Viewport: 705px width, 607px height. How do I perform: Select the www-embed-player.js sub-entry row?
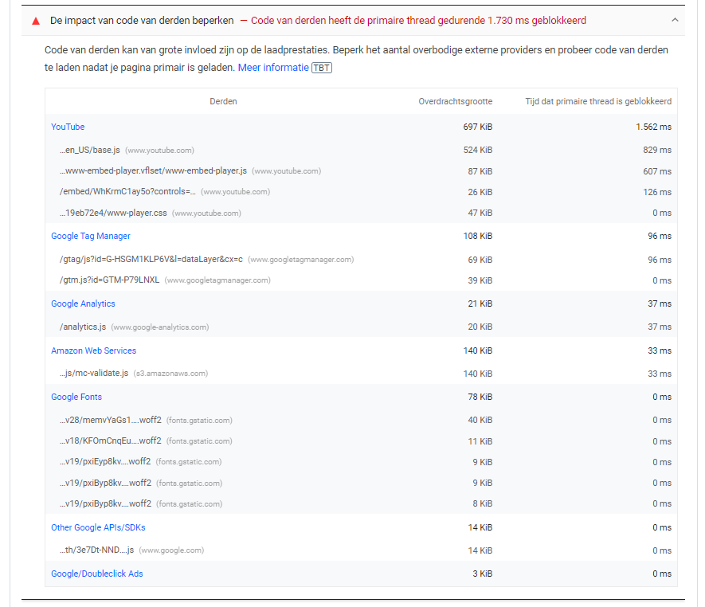[151, 170]
